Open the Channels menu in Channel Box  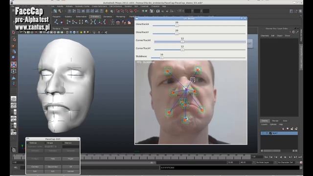(x=265, y=36)
